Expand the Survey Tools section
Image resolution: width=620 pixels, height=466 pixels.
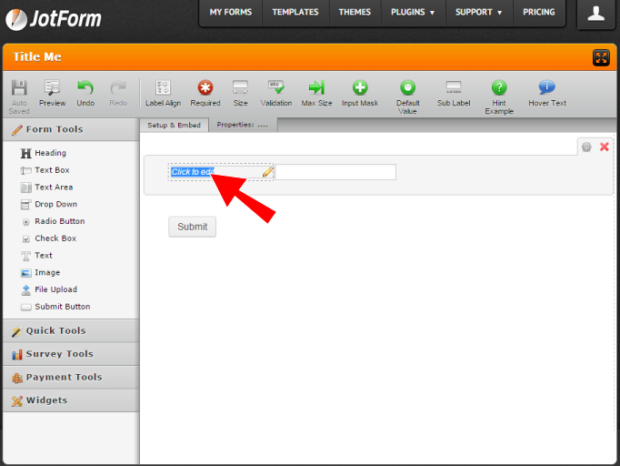tap(71, 354)
